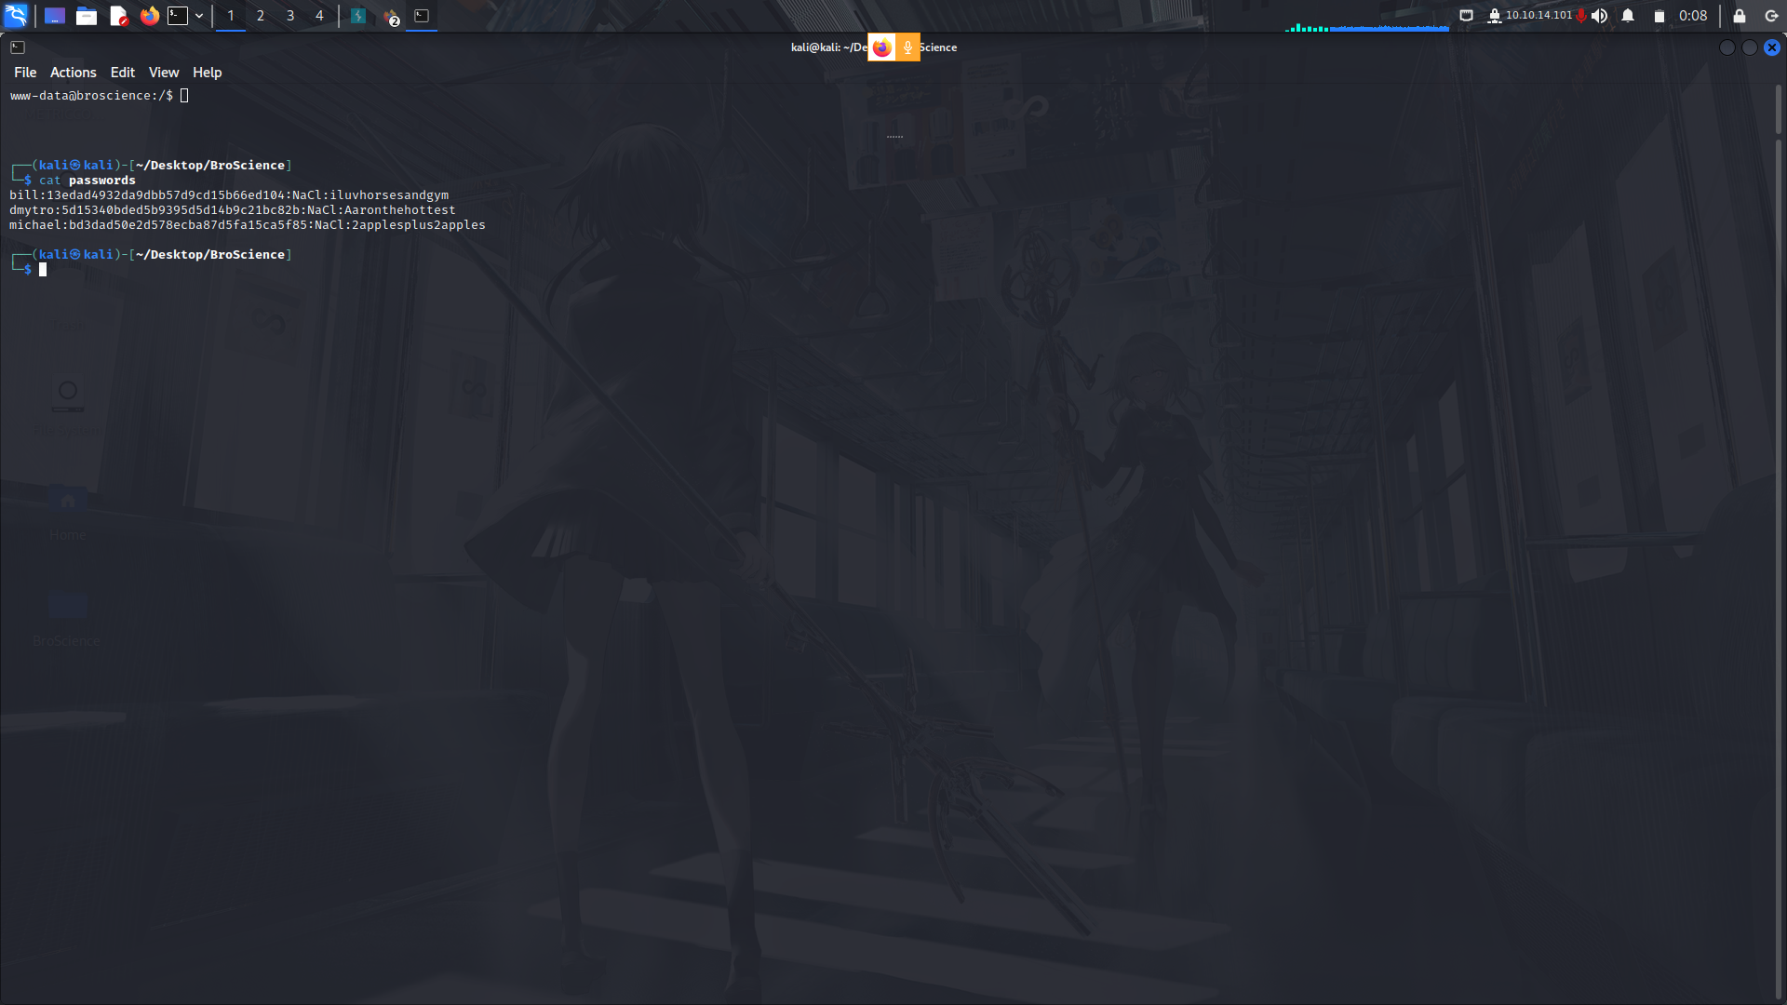Screen dimensions: 1787x1005
Task: Open the CherryTree taskbar icon
Action: [x=358, y=15]
